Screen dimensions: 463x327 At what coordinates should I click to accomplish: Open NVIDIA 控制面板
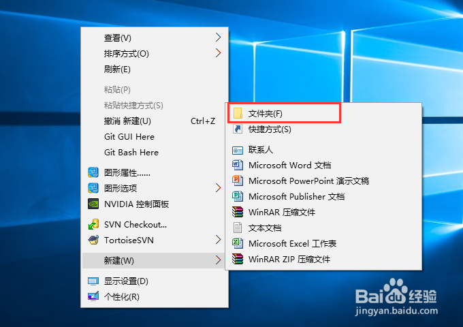pyautogui.click(x=155, y=204)
